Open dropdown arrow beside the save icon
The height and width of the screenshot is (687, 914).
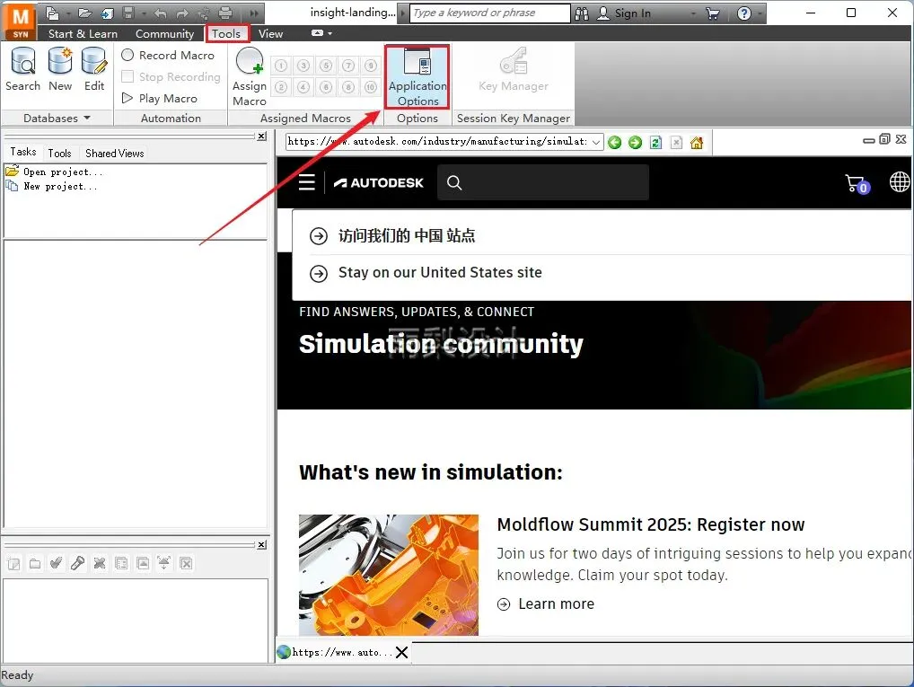coord(144,13)
